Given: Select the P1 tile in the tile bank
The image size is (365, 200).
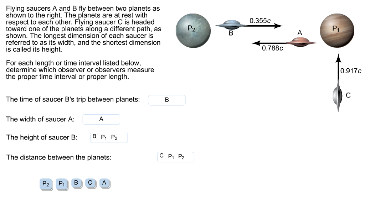Looking at the screenshot, I should pyautogui.click(x=62, y=184).
